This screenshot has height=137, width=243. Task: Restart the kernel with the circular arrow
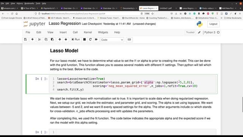(90, 40)
